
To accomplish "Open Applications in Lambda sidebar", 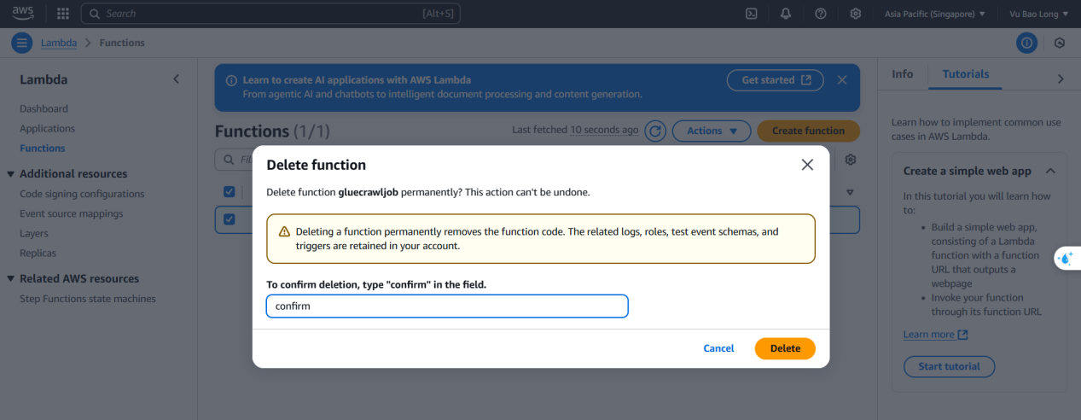I will [x=47, y=128].
